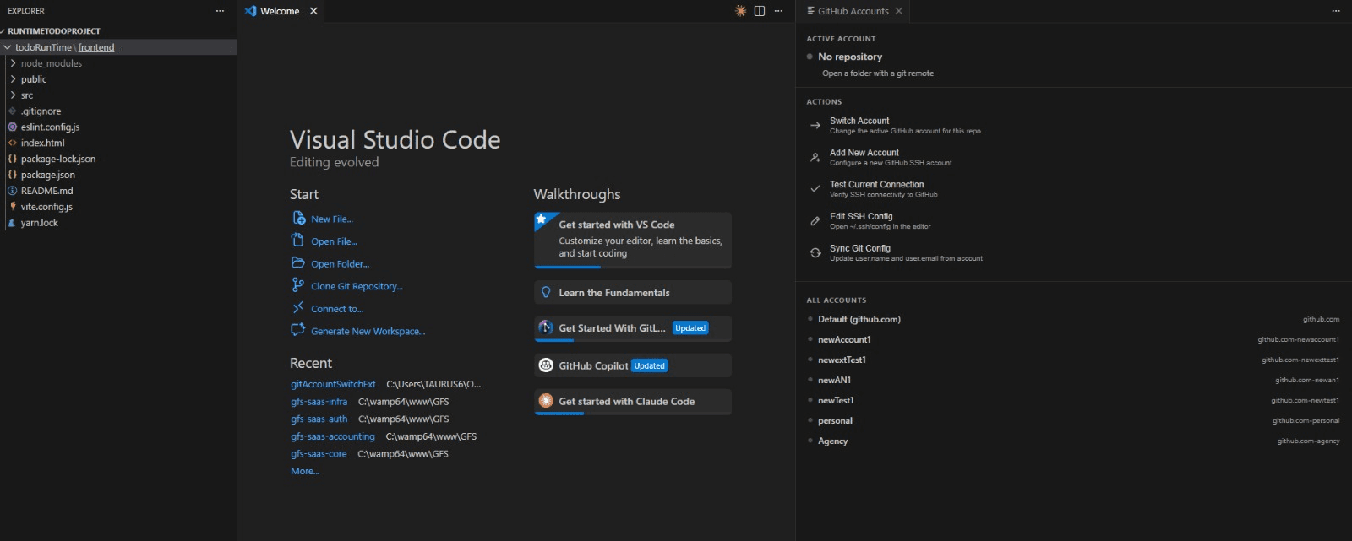Click the Claude Code walkthrough icon
The width and height of the screenshot is (1352, 541).
(x=546, y=401)
